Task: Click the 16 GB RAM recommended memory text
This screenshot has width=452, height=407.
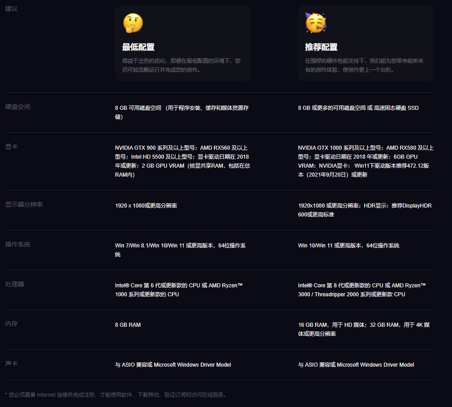Action: [x=364, y=329]
